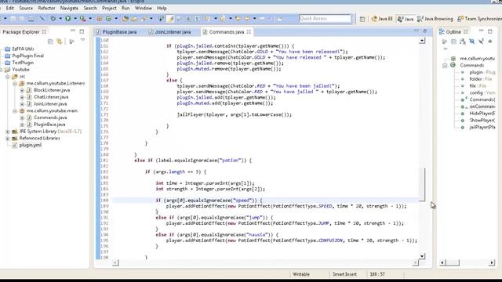Click the green Run button in toolbar
Image resolution: width=502 pixels, height=282 pixels.
tap(68, 19)
